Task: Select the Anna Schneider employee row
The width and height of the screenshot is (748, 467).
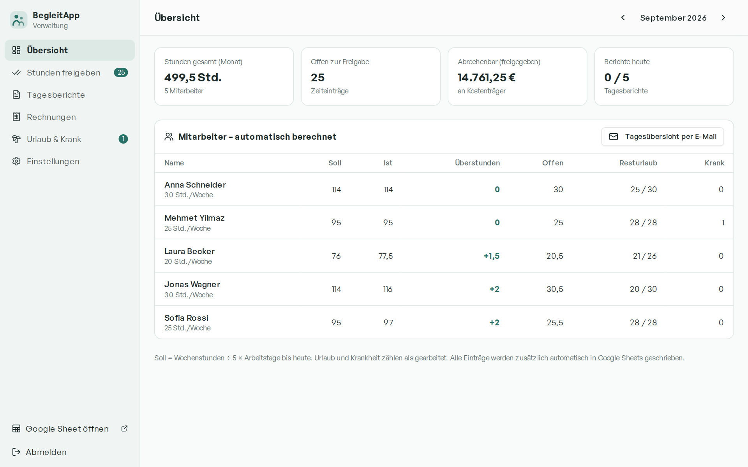Action: (x=444, y=189)
